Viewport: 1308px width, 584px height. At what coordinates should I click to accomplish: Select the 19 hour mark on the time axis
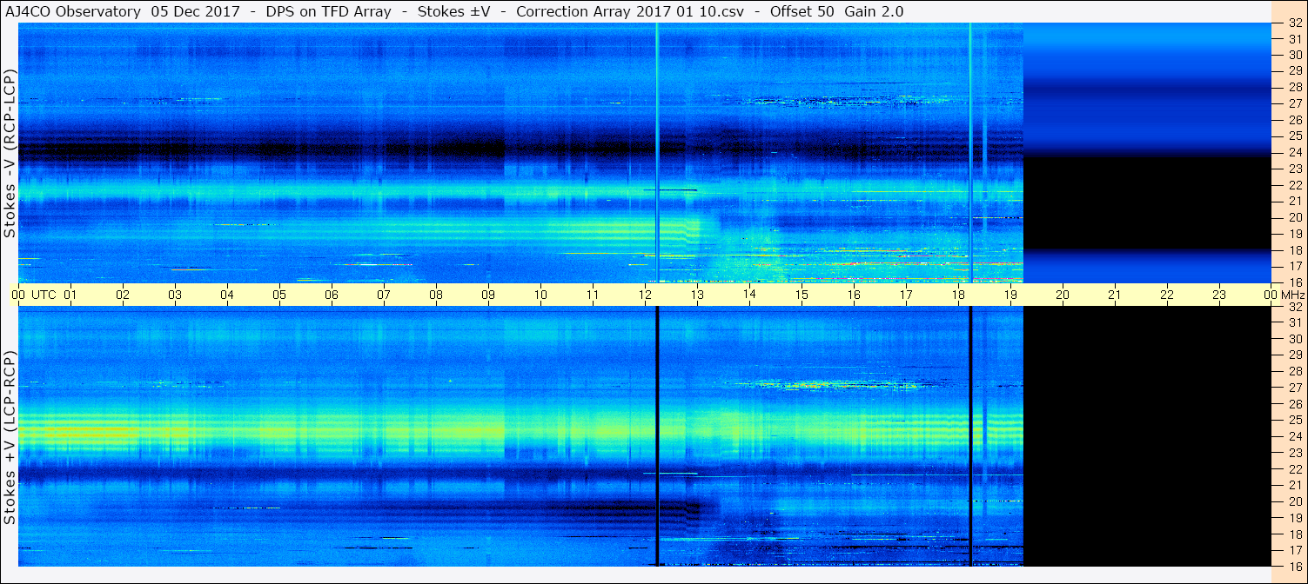[1010, 295]
